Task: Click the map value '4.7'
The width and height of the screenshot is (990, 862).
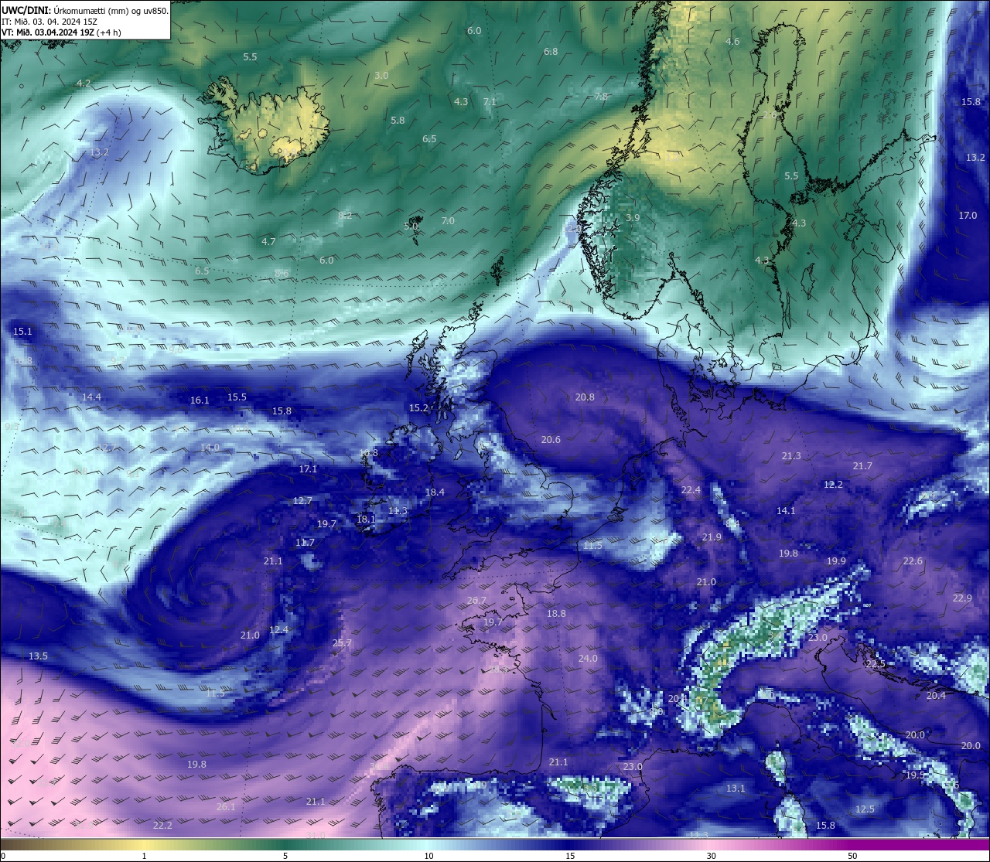Action: click(268, 242)
